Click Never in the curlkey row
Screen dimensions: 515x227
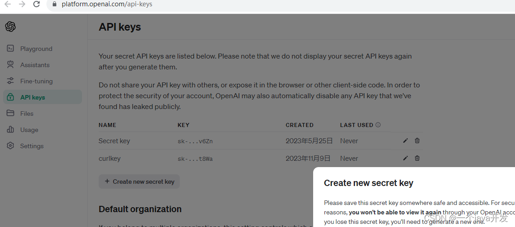coord(349,159)
